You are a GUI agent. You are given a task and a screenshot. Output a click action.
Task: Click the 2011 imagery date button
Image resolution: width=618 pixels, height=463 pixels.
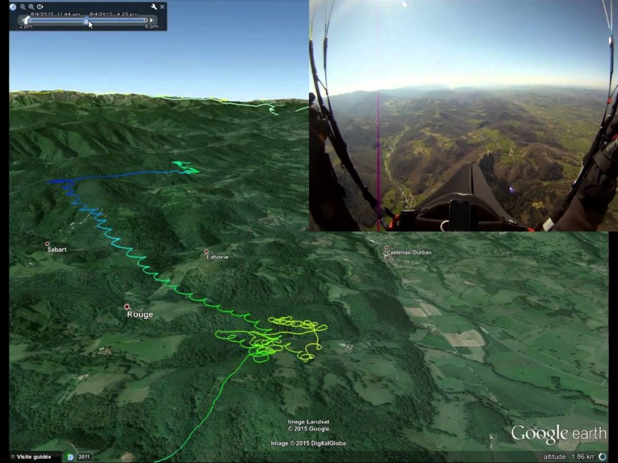point(85,457)
